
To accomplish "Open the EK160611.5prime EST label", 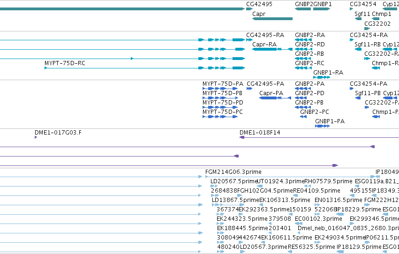I will tap(286, 238).
